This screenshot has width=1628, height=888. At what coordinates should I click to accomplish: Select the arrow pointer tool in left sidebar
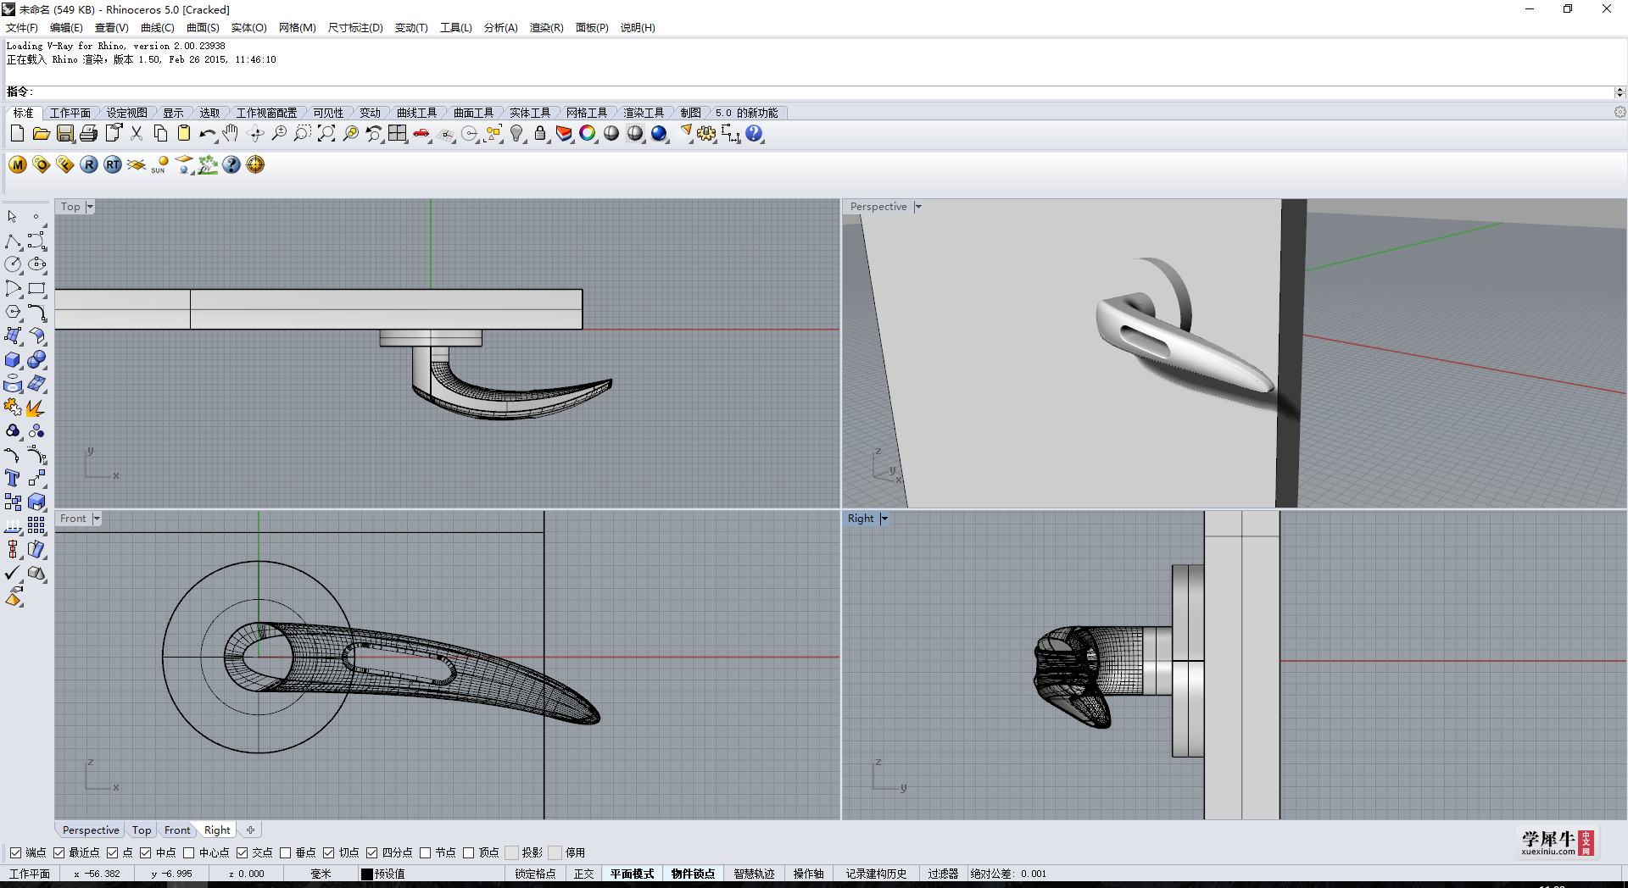[x=13, y=217]
